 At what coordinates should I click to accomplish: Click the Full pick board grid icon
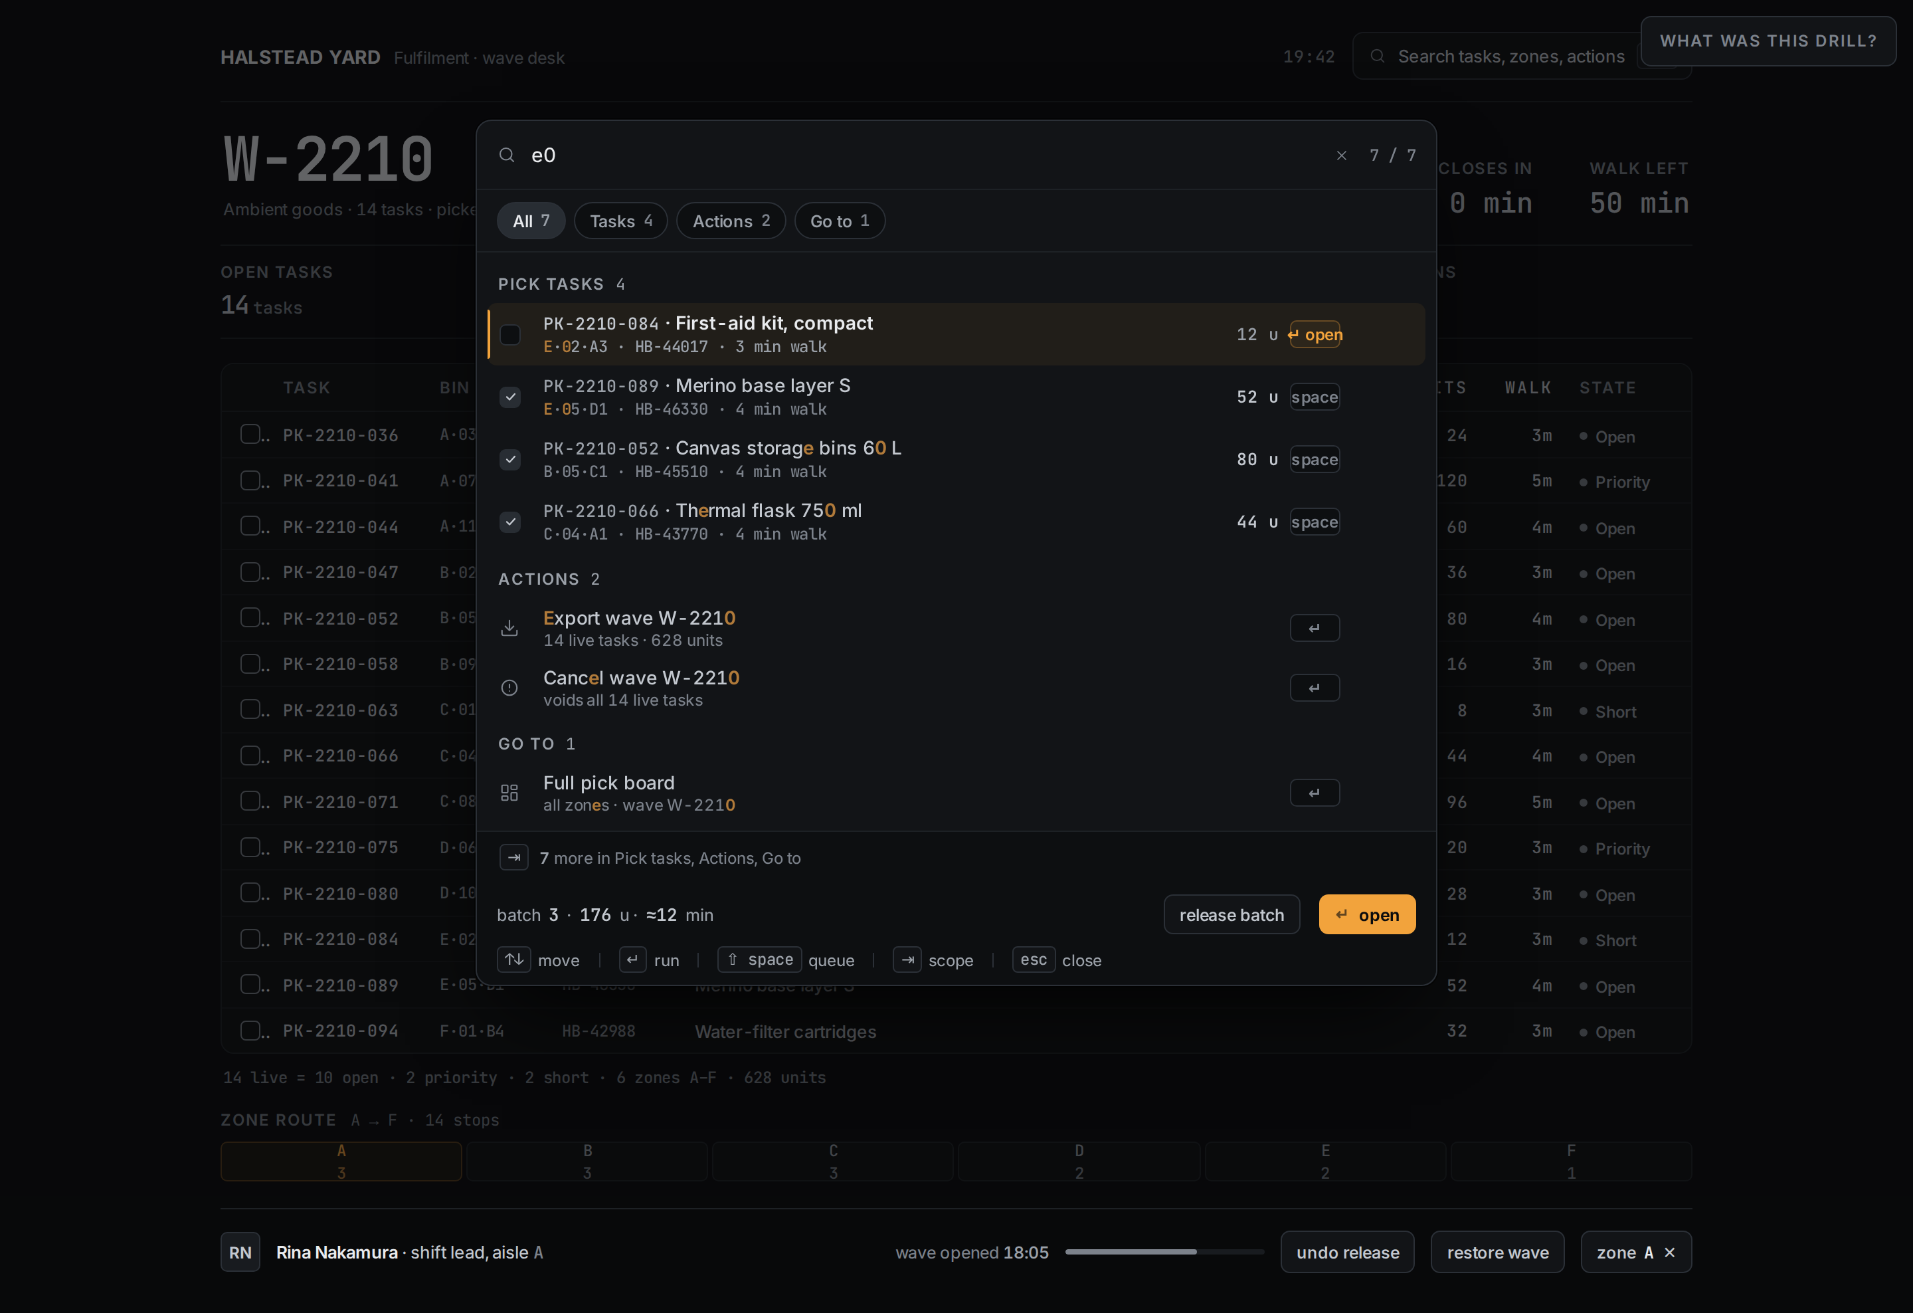pos(509,793)
